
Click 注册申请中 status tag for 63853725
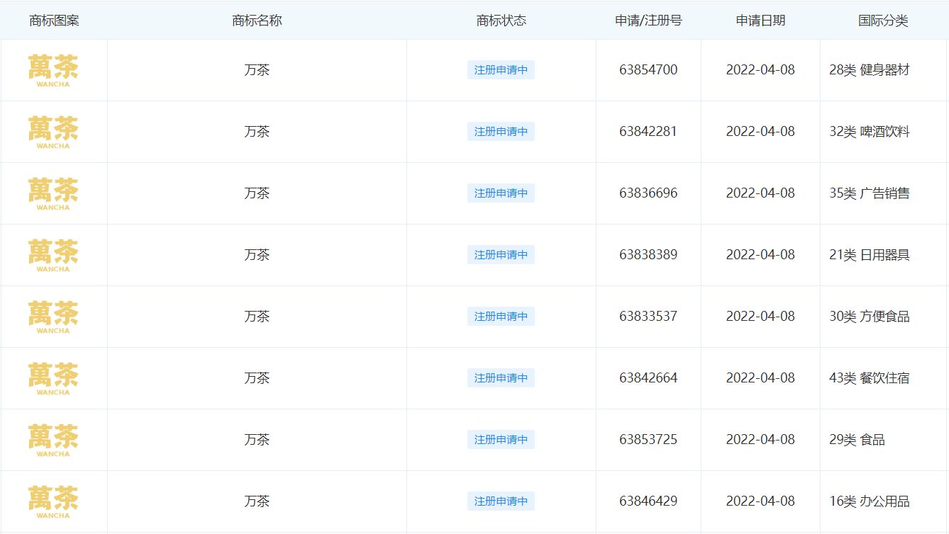tap(501, 440)
